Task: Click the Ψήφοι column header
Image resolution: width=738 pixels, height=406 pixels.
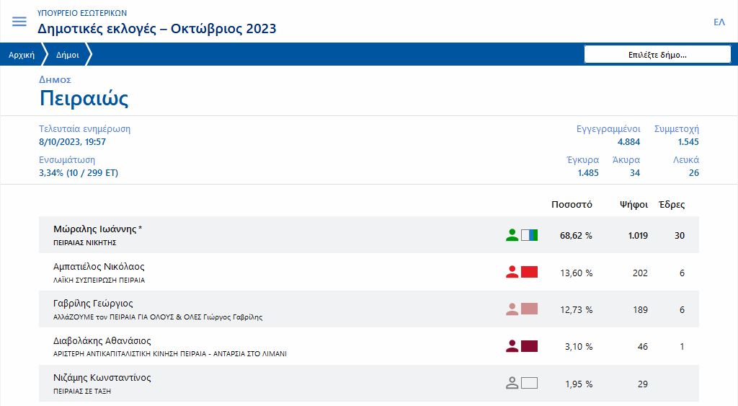Action: [x=633, y=204]
